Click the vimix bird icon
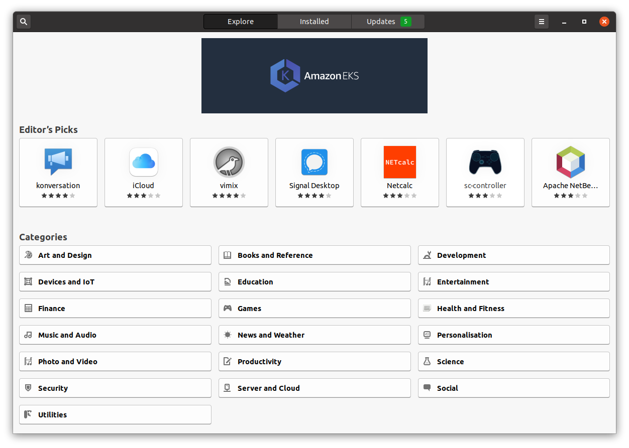Viewport: 629px width, 448px height. 229,162
